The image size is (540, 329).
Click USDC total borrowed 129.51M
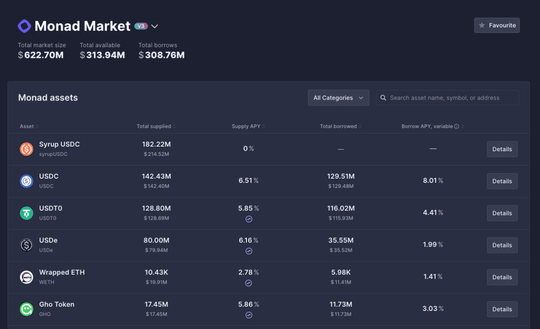(341, 176)
